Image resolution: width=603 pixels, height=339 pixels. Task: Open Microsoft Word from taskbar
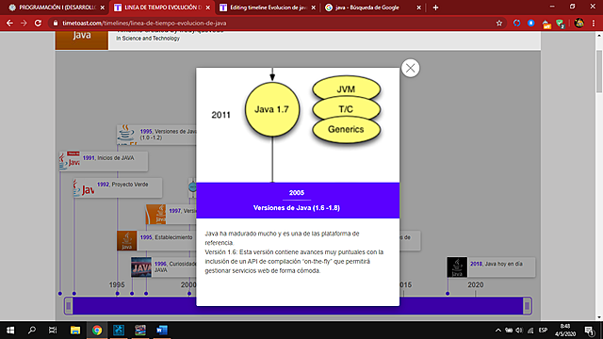click(x=162, y=331)
